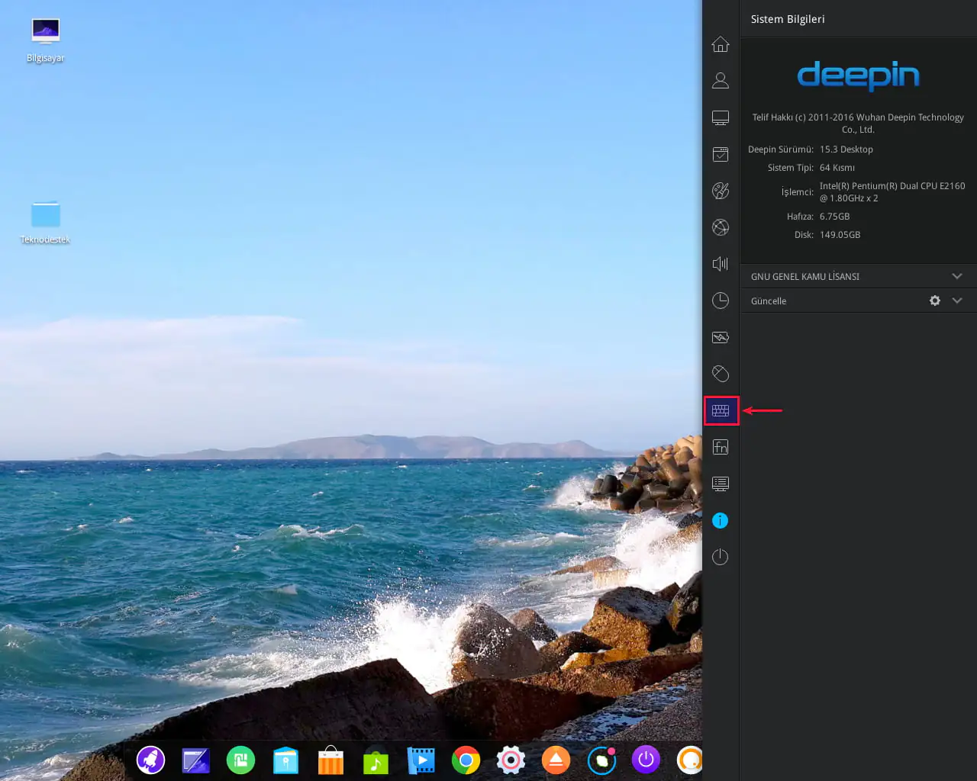Open Google Chrome from the dock

[466, 760]
